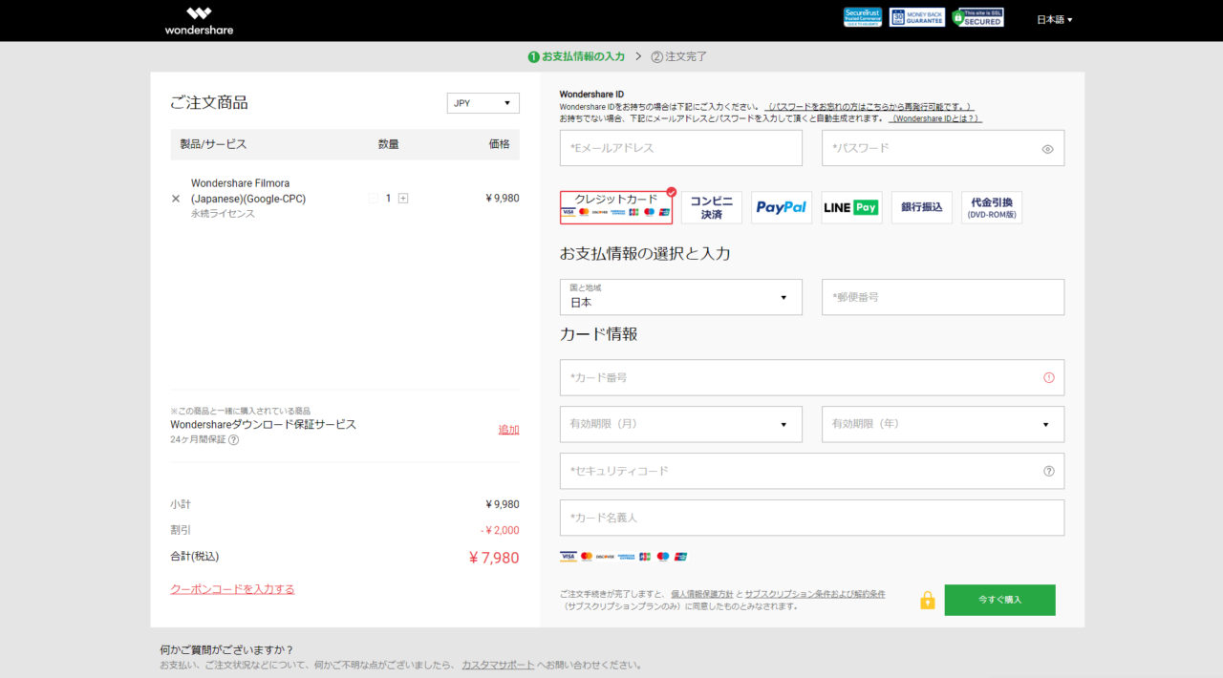Toggle password visibility eye icon
The width and height of the screenshot is (1223, 678).
[x=1047, y=149]
